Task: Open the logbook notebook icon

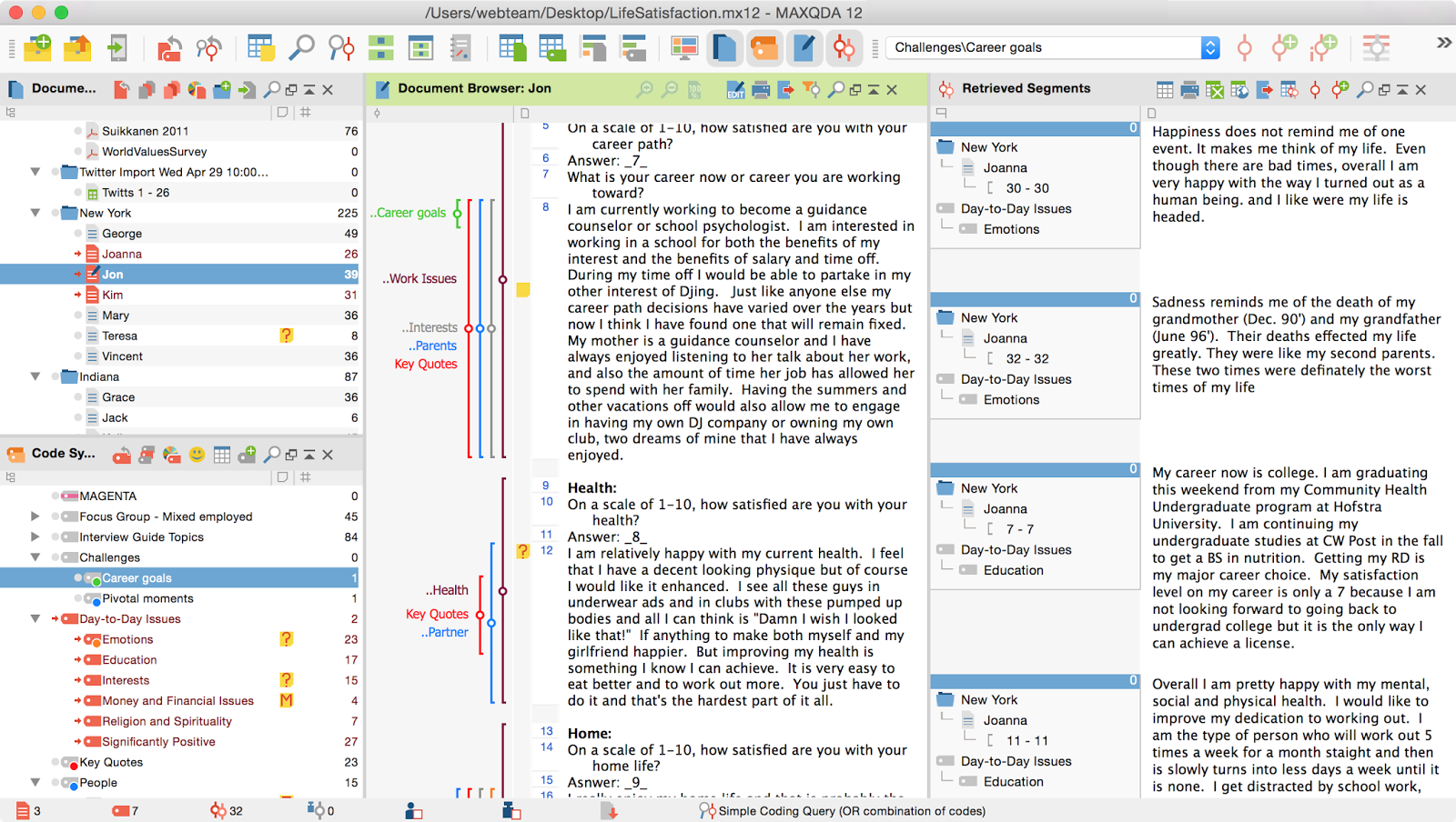Action: 460,47
